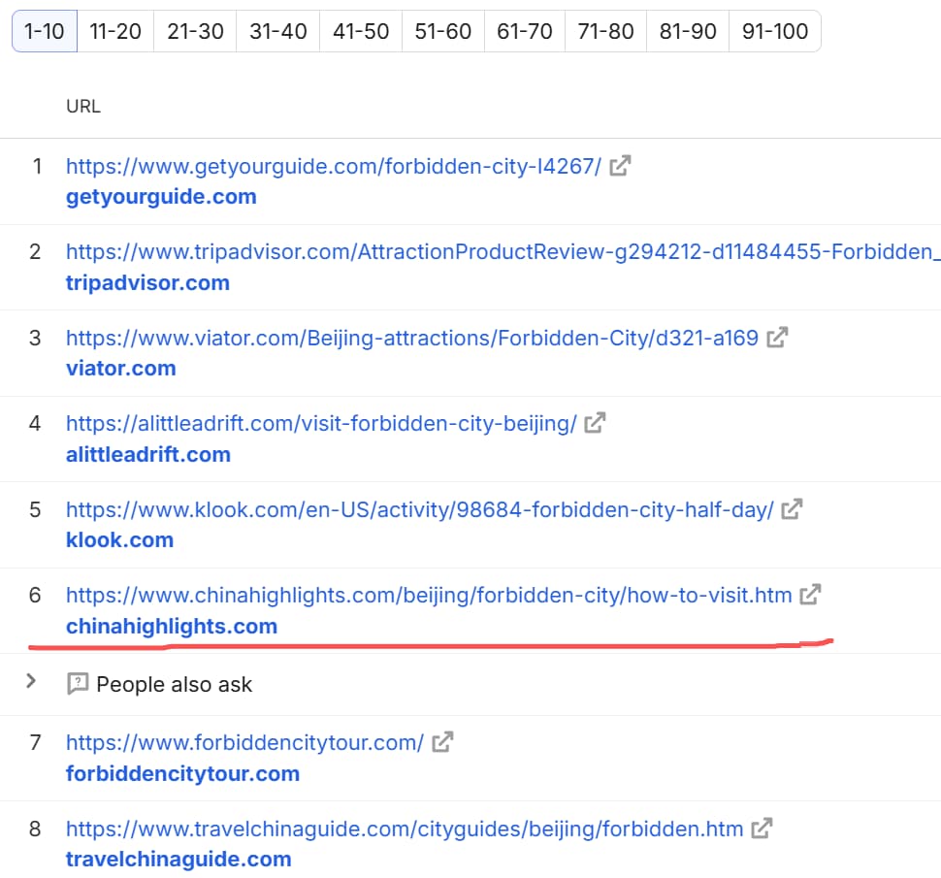Viewport: 941px width, 878px height.
Task: Click the tripadvisor.com domain link
Action: 147,282
